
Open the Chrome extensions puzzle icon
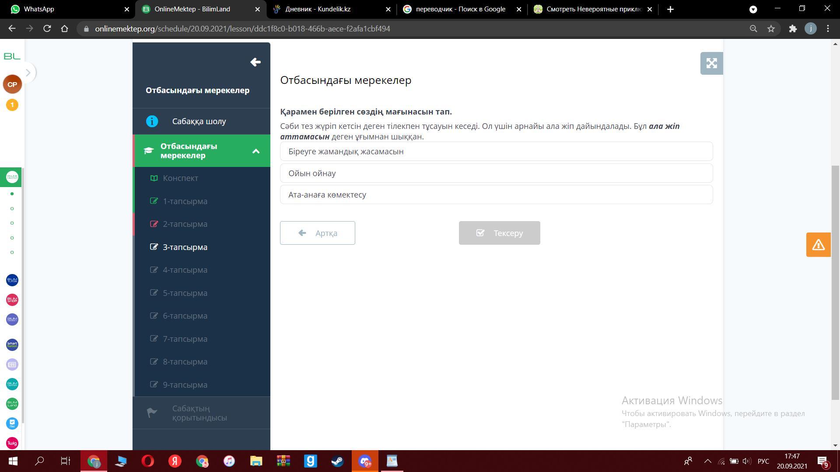tap(793, 29)
